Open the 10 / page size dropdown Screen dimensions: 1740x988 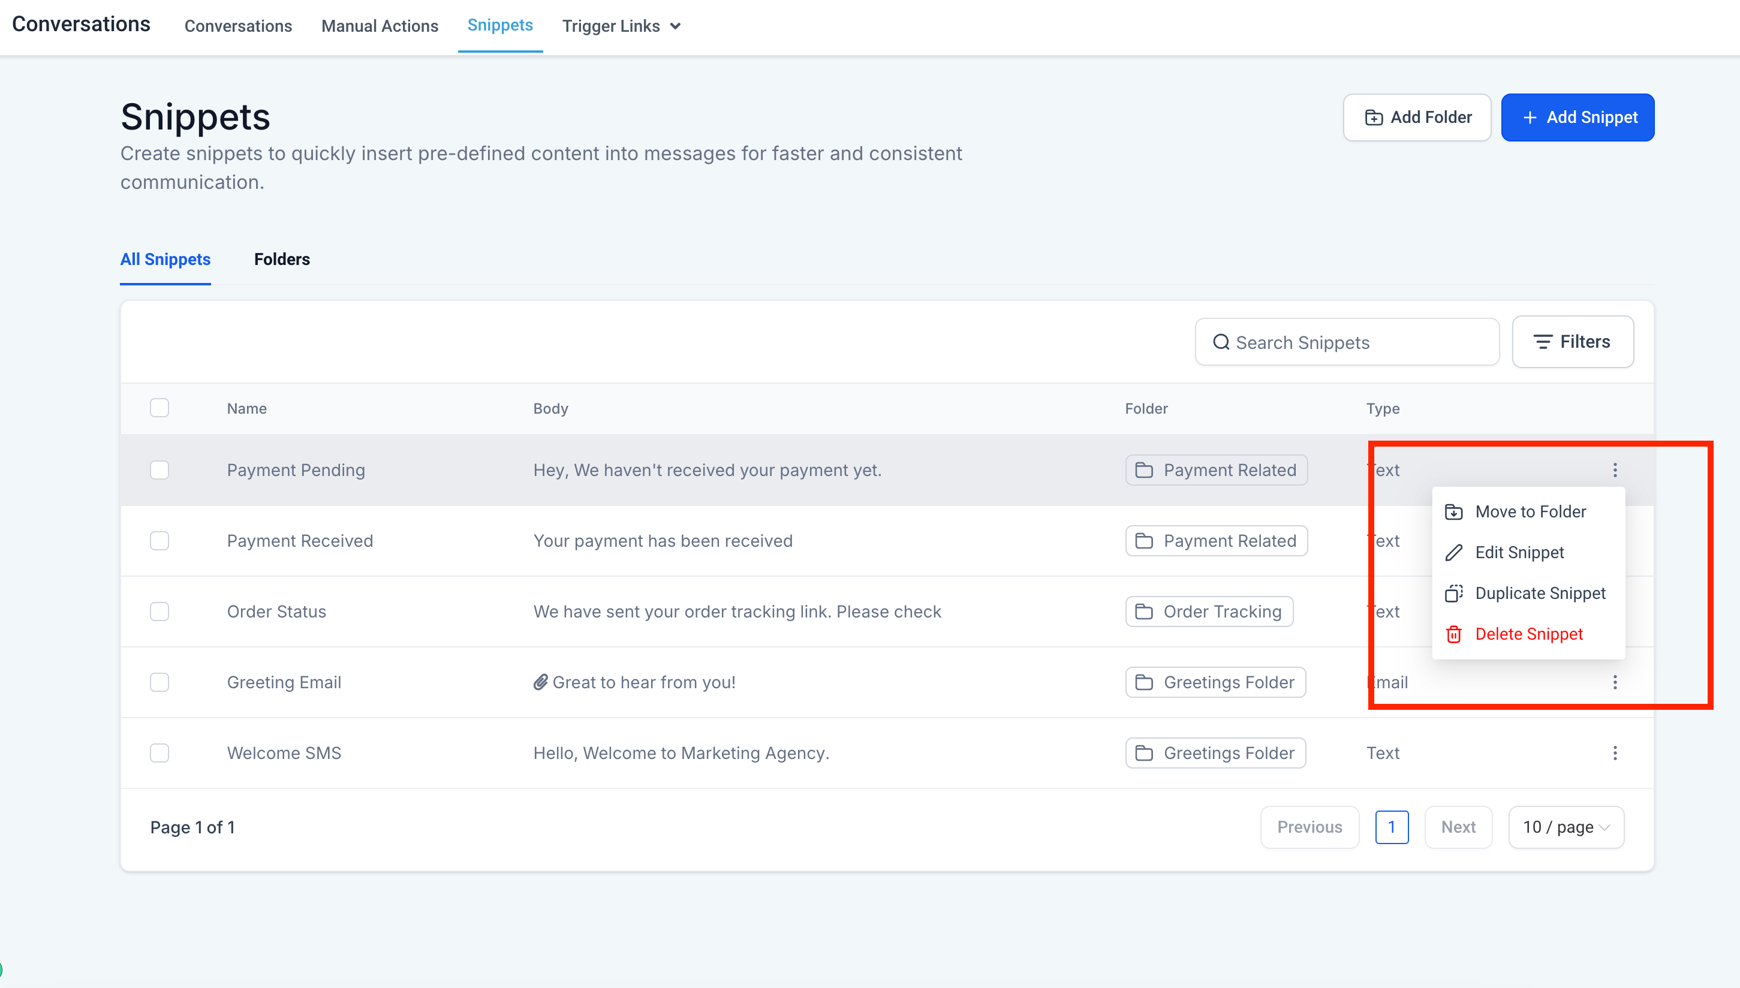tap(1565, 827)
